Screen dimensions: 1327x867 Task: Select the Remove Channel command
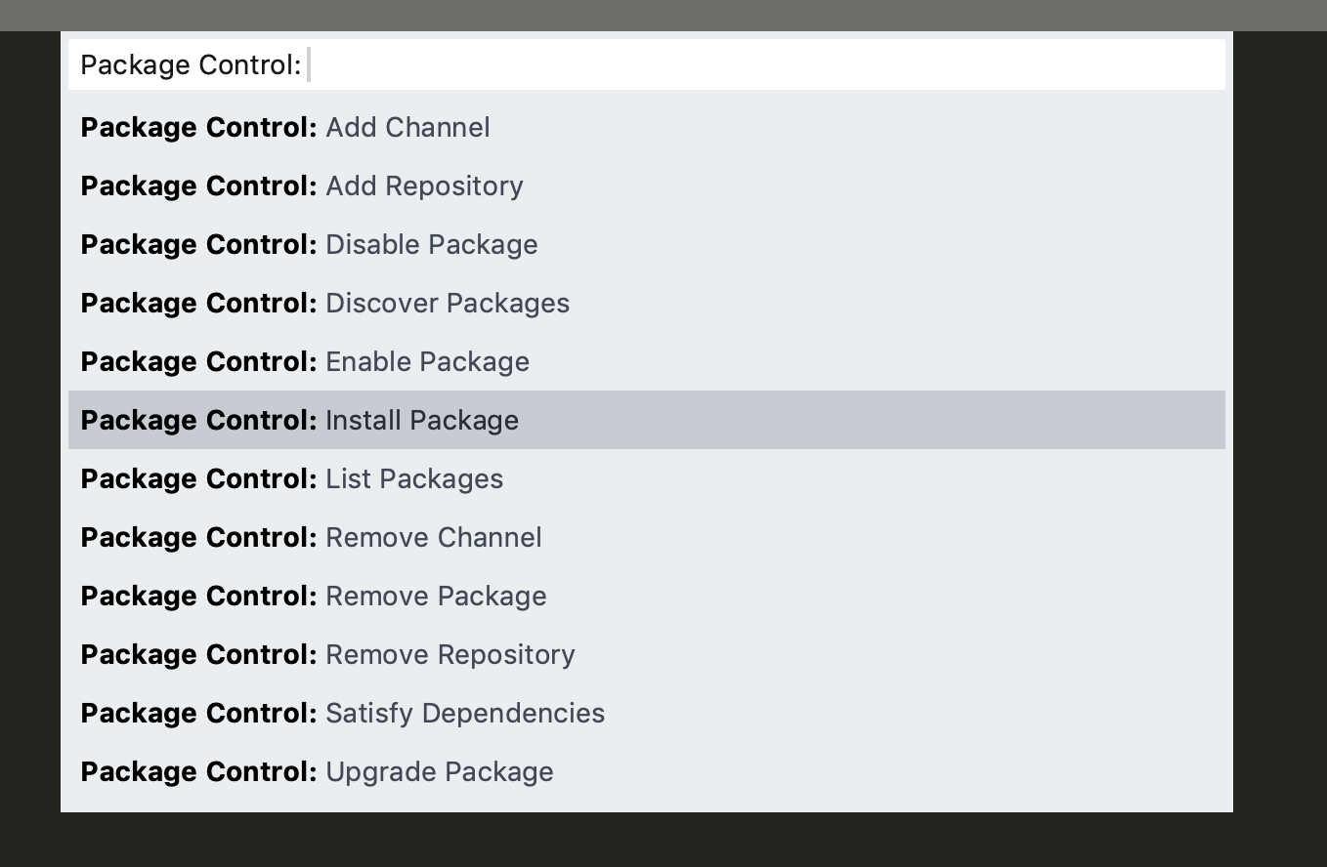pyautogui.click(x=646, y=538)
